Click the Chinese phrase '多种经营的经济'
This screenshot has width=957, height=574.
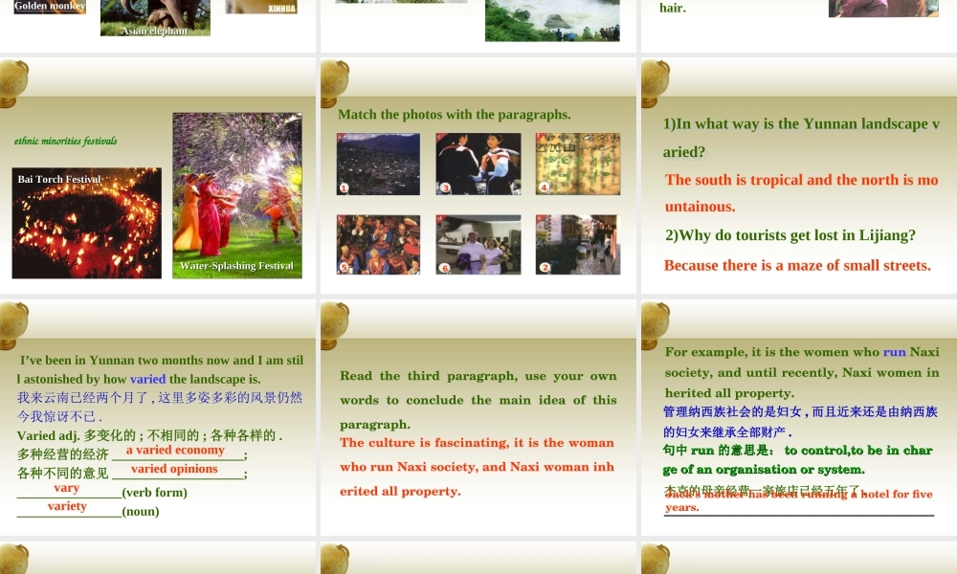63,454
